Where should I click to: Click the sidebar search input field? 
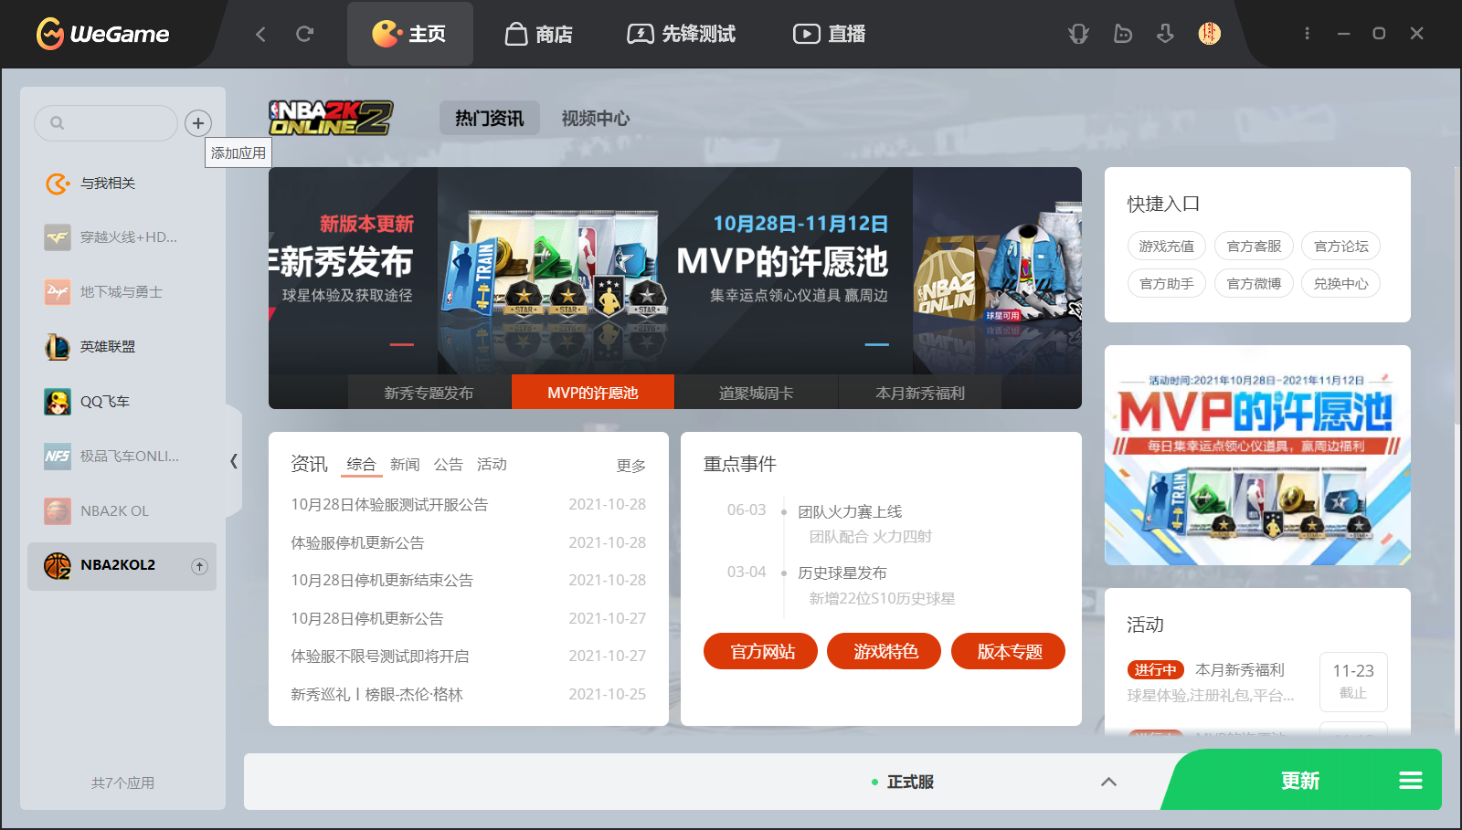[106, 123]
